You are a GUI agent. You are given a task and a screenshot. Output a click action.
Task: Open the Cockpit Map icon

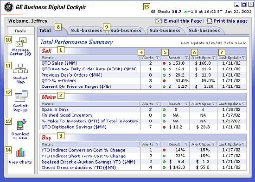(x=20, y=69)
